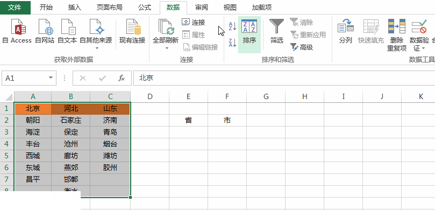
Task: Click the 连接 connections button
Action: tap(194, 22)
